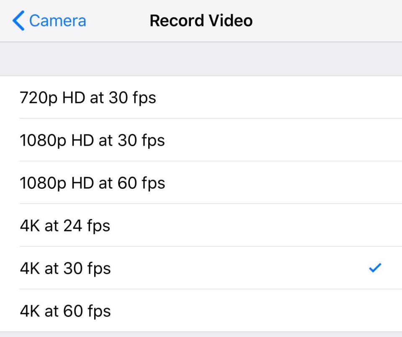Choose 1080p HD at 30 fps
The height and width of the screenshot is (337, 402).
pyautogui.click(x=92, y=140)
